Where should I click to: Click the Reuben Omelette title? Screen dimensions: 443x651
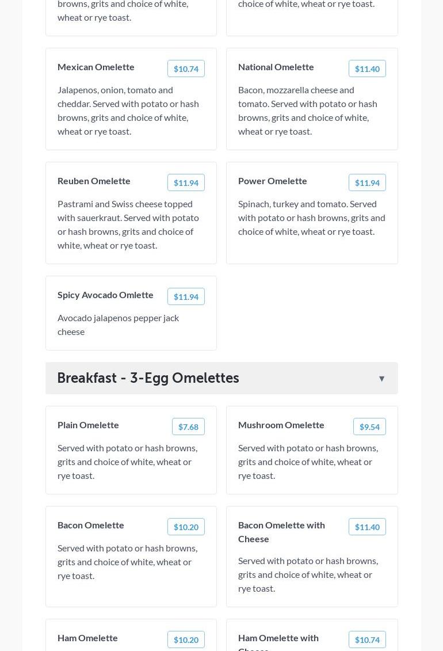coord(94,181)
